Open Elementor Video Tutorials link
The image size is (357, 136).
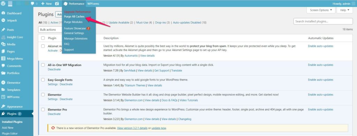[x=189, y=100]
